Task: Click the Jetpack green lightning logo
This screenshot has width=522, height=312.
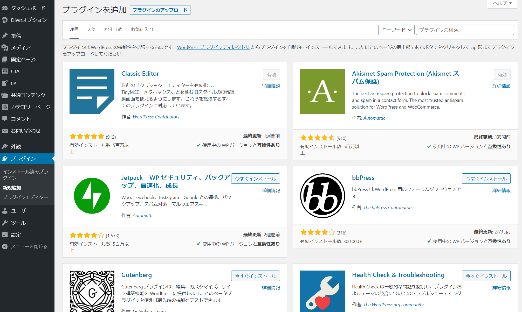Action: coord(92,196)
